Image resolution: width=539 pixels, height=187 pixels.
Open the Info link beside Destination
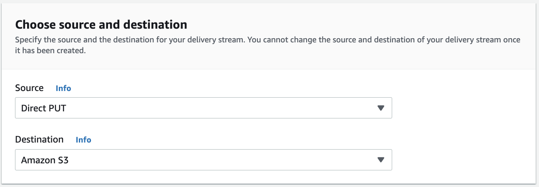pyautogui.click(x=83, y=140)
